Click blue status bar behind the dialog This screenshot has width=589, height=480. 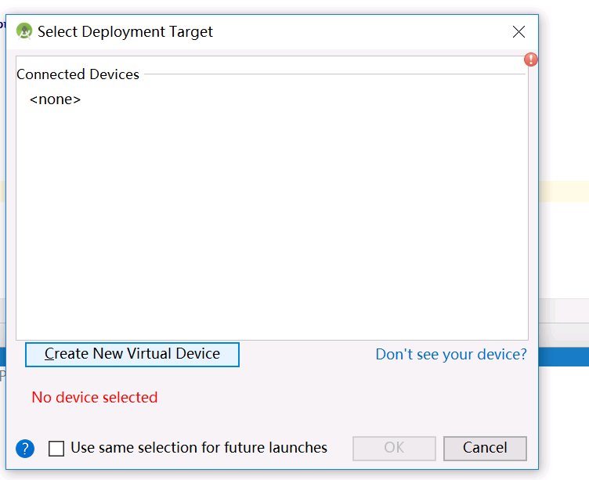[564, 357]
